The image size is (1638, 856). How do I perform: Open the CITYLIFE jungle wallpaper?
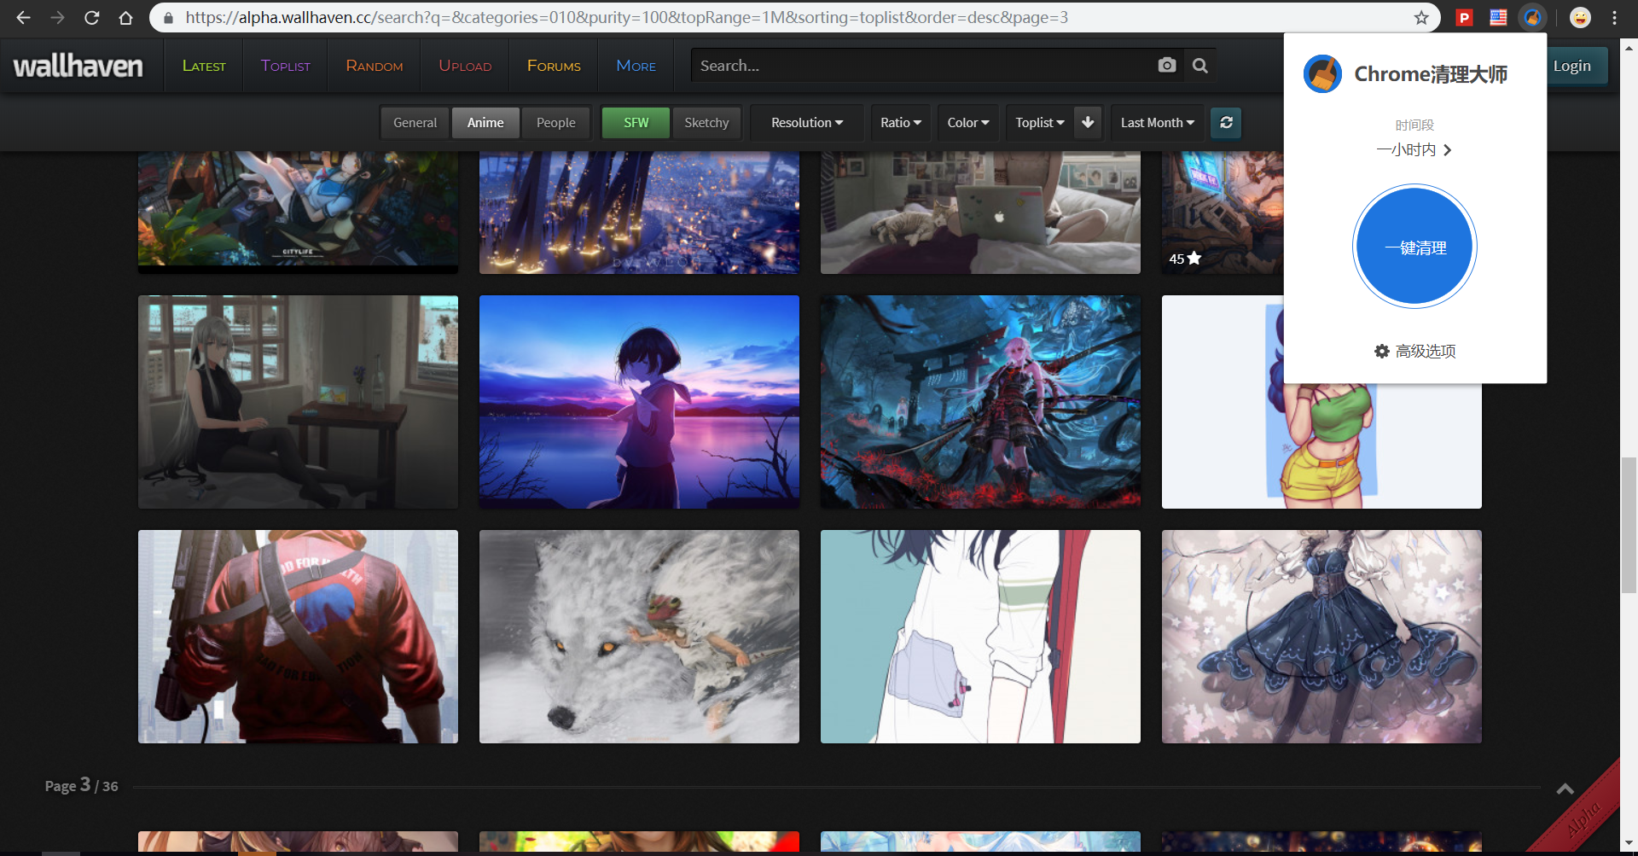click(298, 213)
